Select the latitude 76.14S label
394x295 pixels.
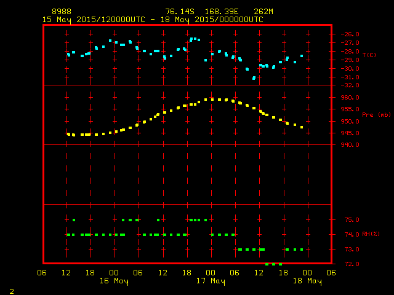(180, 12)
